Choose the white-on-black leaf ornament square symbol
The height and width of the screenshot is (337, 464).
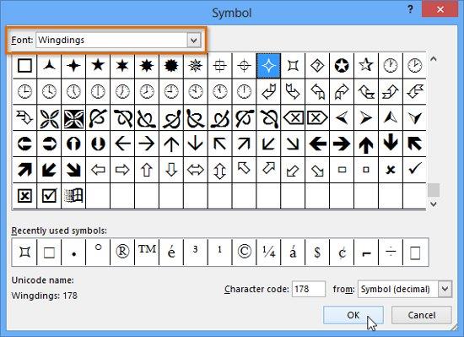[73, 118]
